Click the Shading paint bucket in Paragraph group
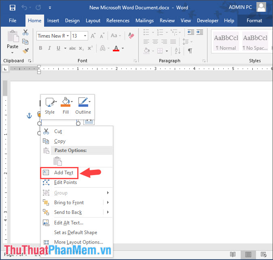Screen dimensions: 273x260 [x=146, y=51]
